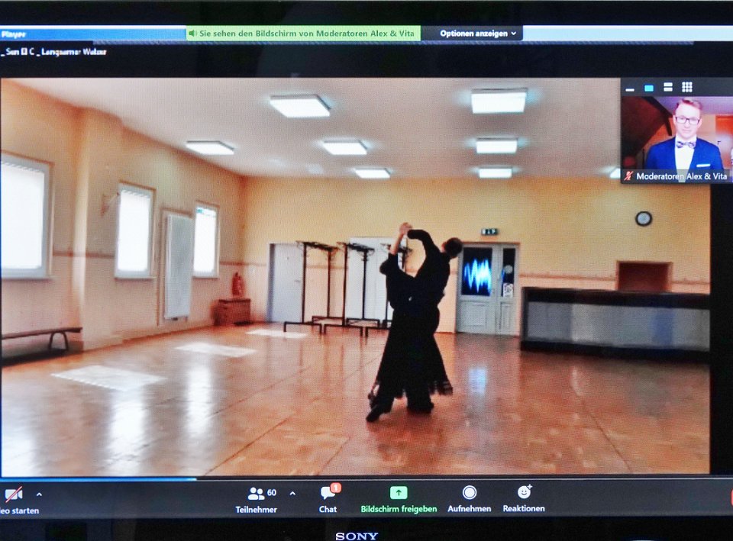Click muted microphone icon on moderator thumbnail
The image size is (733, 541).
click(628, 176)
